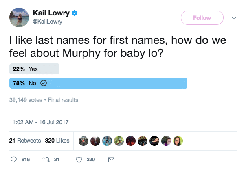Click the 39,149 votes label

point(26,100)
